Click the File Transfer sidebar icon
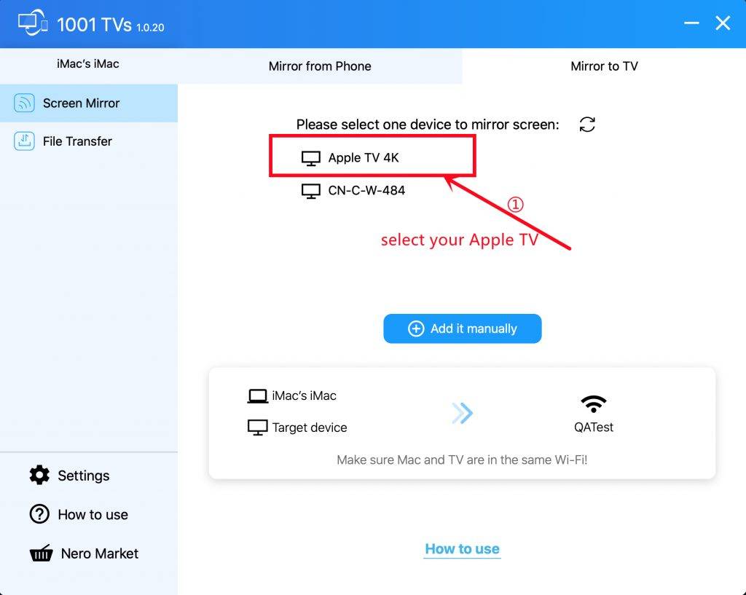Image resolution: width=746 pixels, height=595 pixels. 24,141
